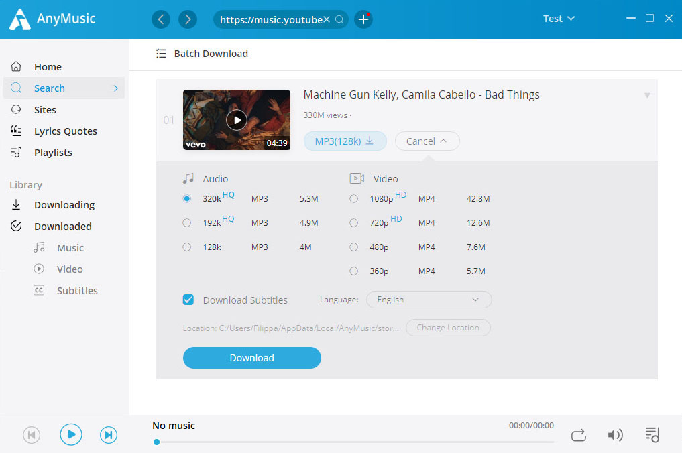The image size is (682, 453).
Task: Click the MP3(128k) quick download button
Action: click(345, 141)
